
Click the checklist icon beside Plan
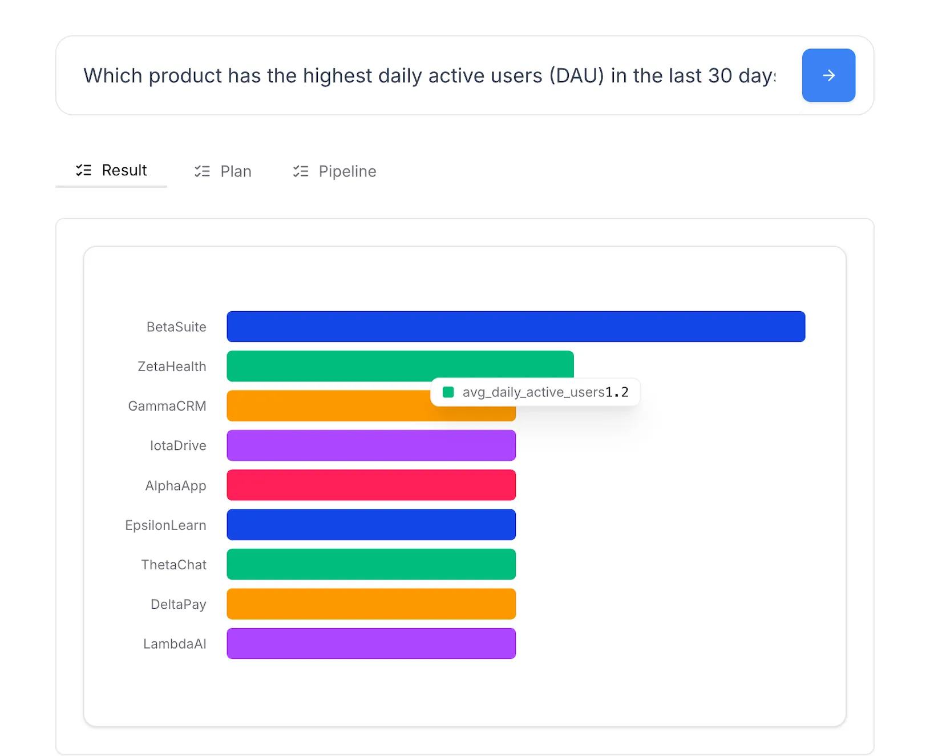pos(201,171)
